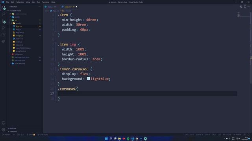Open App.test.js in the file tree
This screenshot has width=252, height=141.
click(x=20, y=33)
